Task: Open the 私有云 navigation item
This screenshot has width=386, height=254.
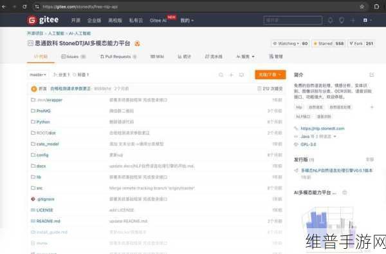Action: coord(136,21)
